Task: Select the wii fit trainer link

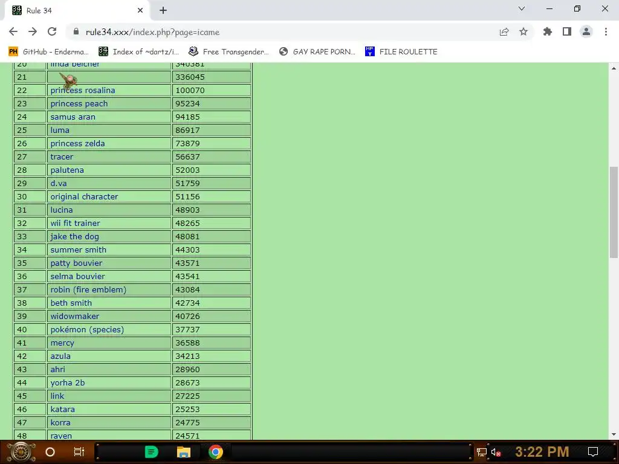Action: click(75, 223)
